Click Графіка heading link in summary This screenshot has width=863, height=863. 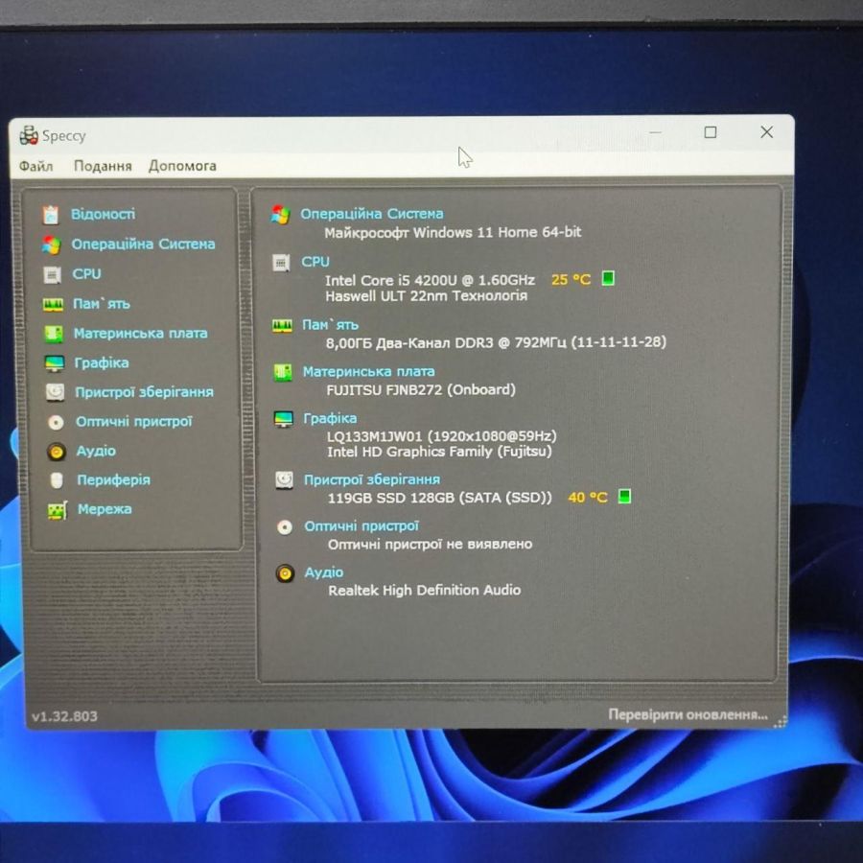click(x=330, y=418)
